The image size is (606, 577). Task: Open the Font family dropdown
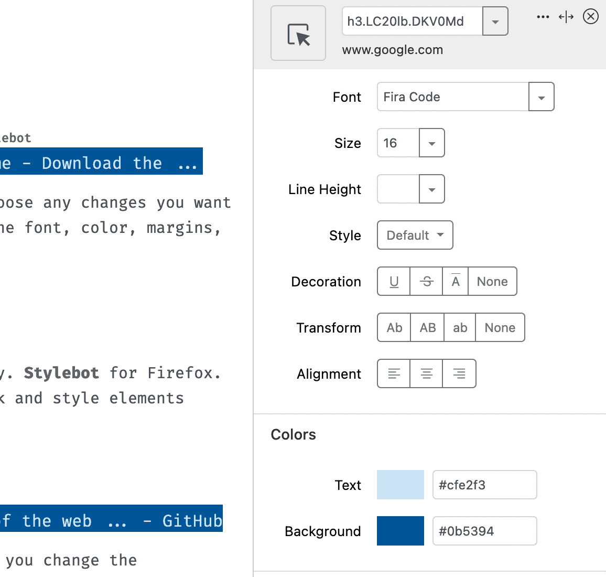click(541, 97)
